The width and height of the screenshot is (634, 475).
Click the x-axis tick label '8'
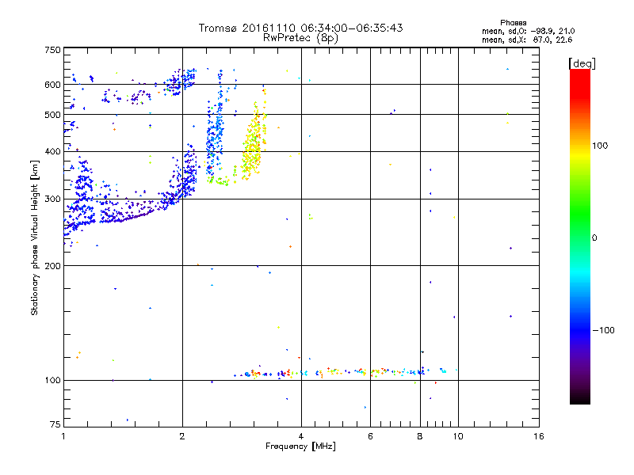click(420, 436)
